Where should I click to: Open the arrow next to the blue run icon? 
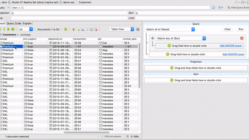tap(223, 8)
